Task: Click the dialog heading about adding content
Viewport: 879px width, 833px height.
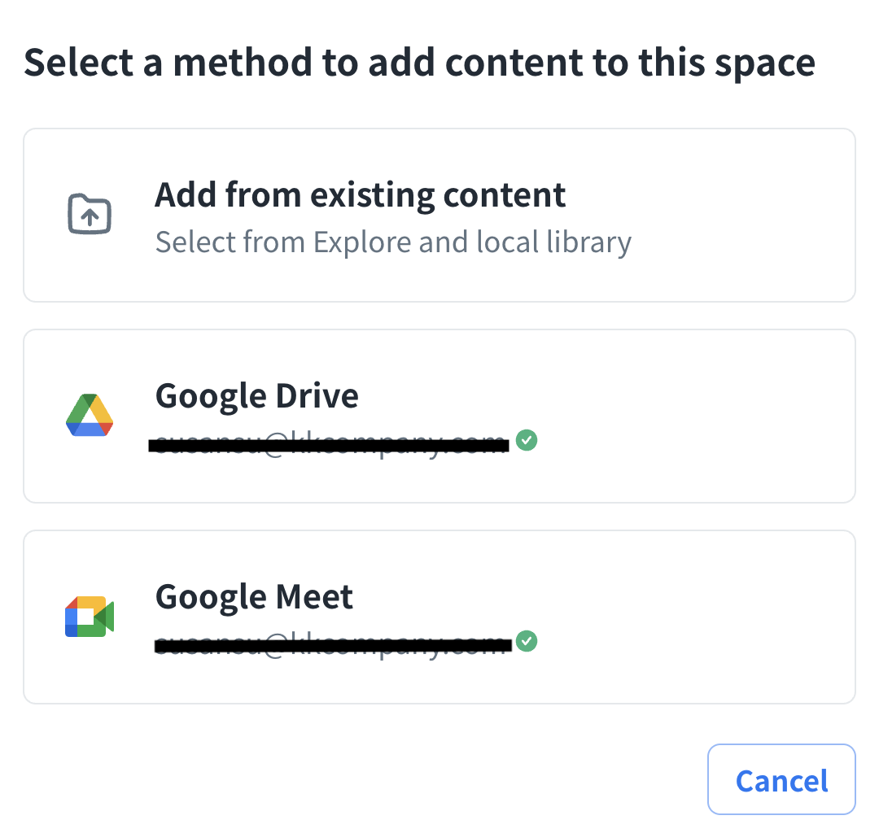Action: pos(419,63)
